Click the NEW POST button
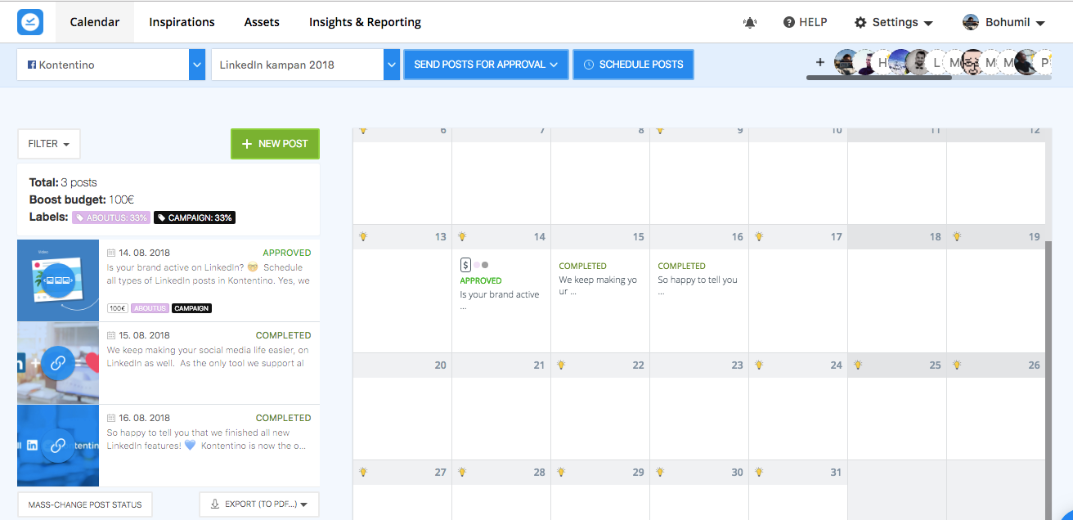The height and width of the screenshot is (520, 1073). (275, 144)
